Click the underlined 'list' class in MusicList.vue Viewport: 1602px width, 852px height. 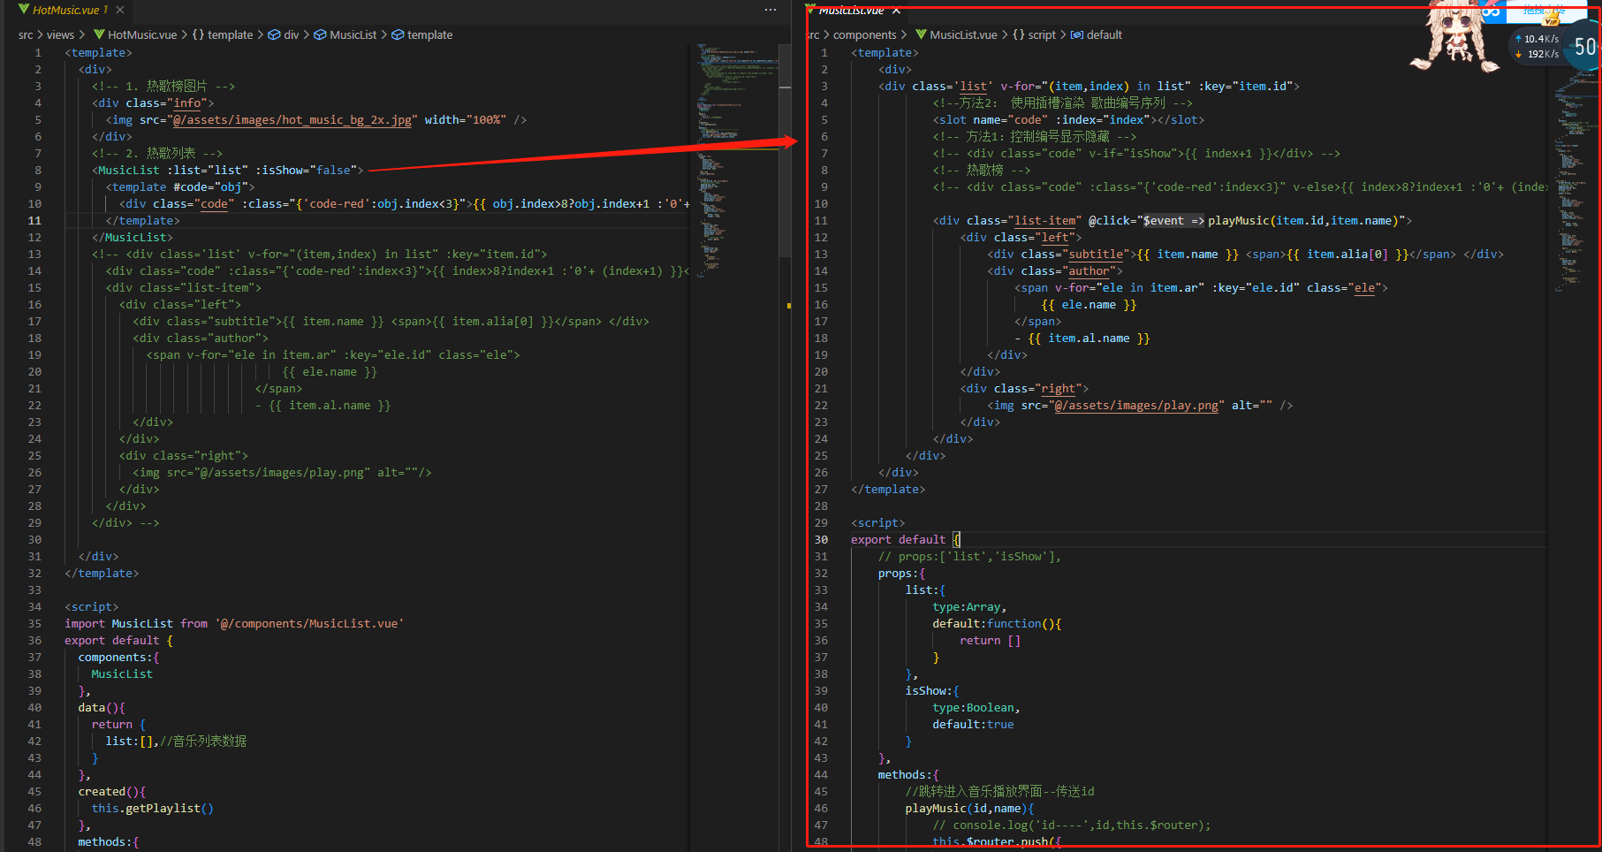coord(973,87)
